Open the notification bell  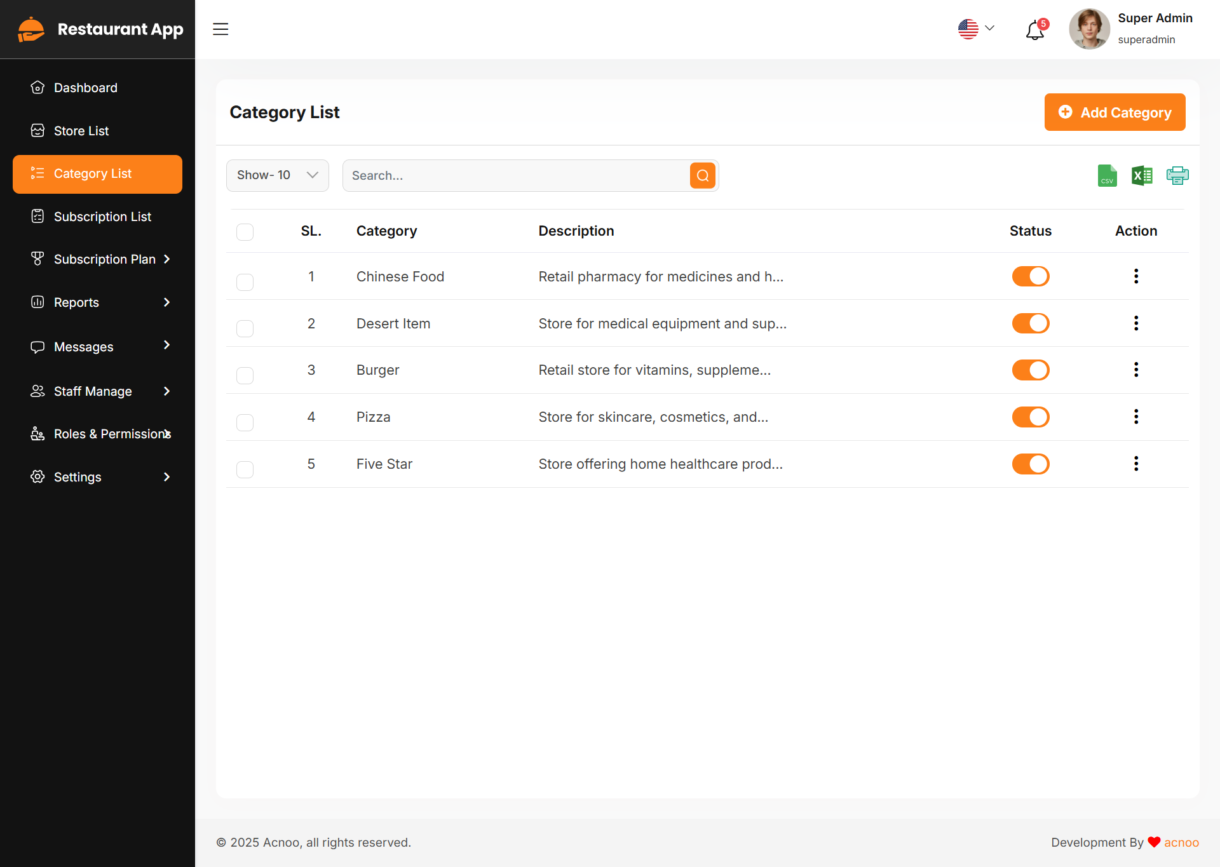[1035, 30]
